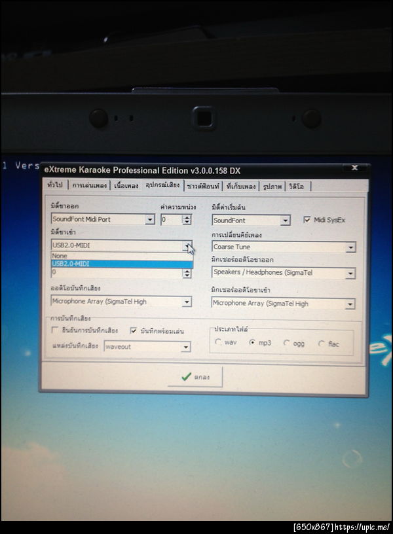
Task: Open the รูปภาพ tab
Action: pos(272,187)
